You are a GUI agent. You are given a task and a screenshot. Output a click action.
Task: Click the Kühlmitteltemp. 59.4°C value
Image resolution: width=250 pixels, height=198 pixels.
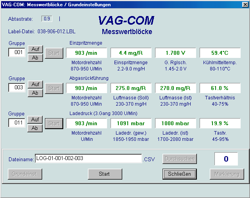[220, 53]
